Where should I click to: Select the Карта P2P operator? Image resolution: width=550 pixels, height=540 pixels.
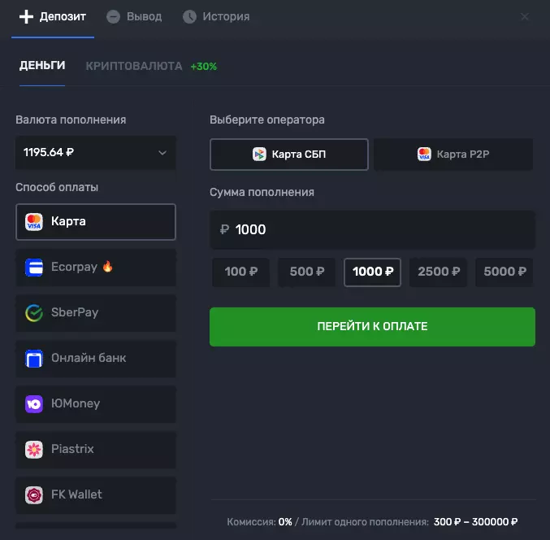pyautogui.click(x=453, y=154)
